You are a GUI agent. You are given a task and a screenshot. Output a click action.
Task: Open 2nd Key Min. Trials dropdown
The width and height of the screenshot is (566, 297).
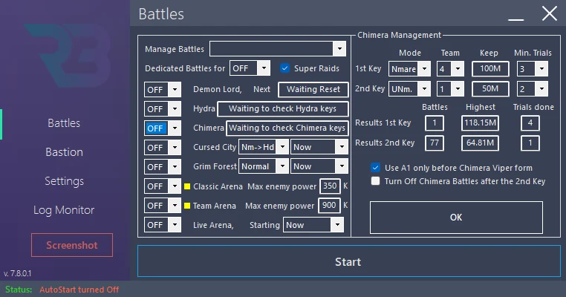pos(532,89)
